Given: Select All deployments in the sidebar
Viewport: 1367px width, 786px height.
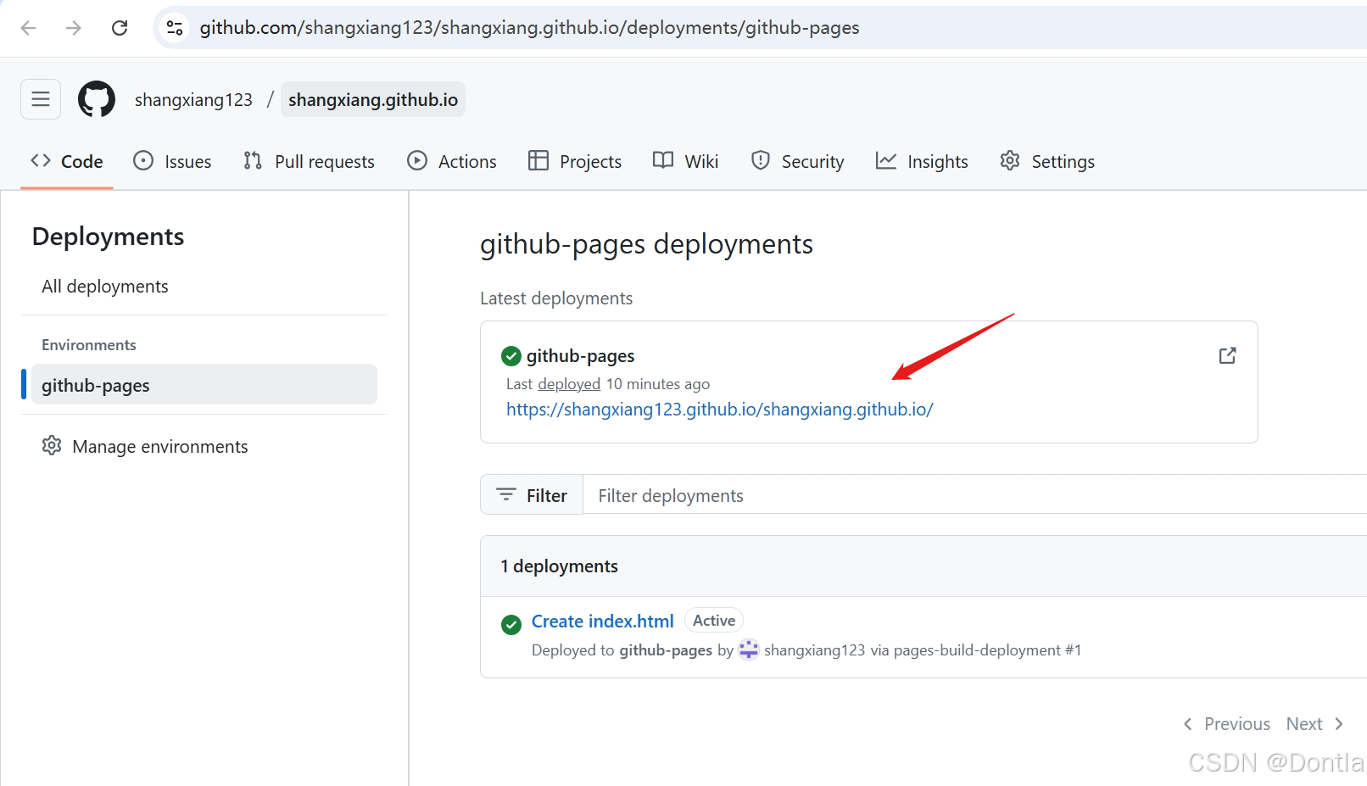Looking at the screenshot, I should click(x=104, y=286).
